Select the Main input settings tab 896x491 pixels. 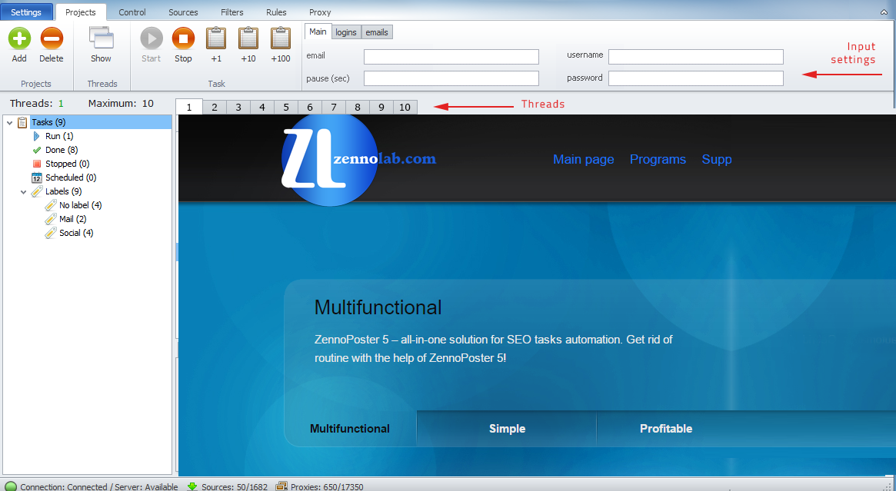coord(318,32)
